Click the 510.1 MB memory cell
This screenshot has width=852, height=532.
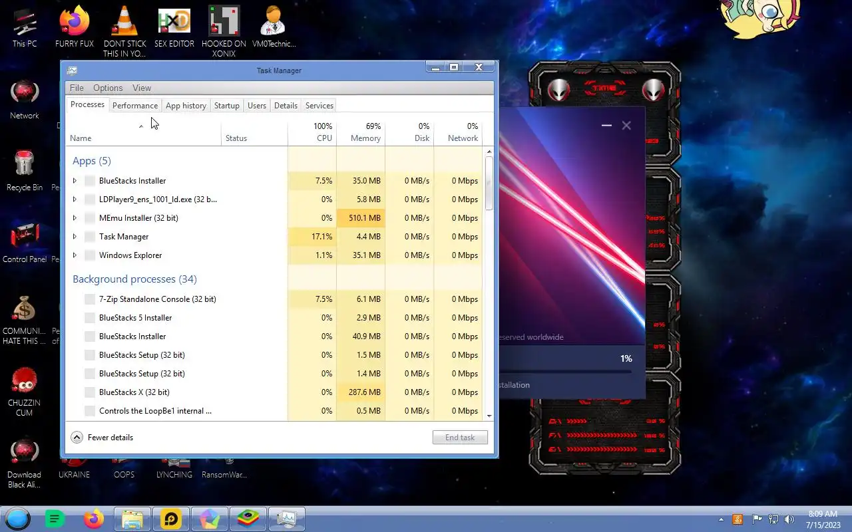pos(361,218)
